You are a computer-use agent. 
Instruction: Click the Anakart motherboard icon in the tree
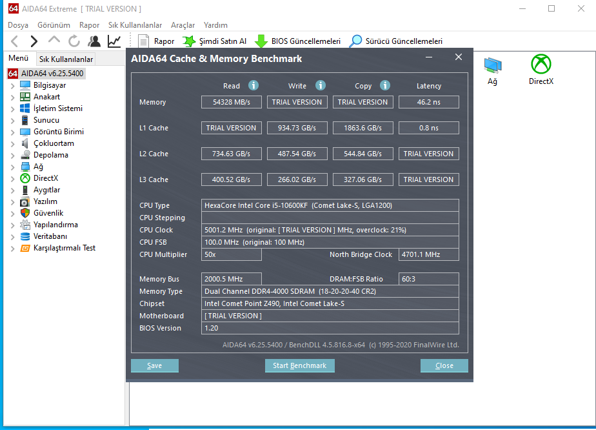[25, 97]
